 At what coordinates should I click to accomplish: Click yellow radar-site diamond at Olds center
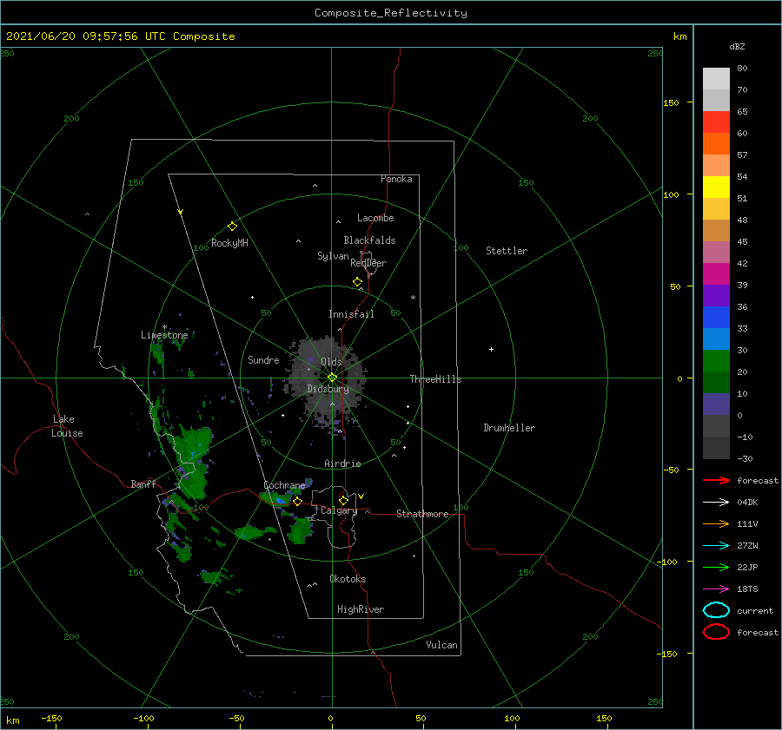(x=332, y=378)
